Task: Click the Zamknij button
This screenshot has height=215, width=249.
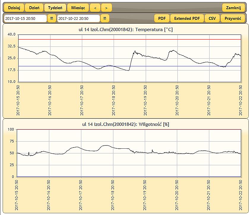Action: pyautogui.click(x=233, y=8)
